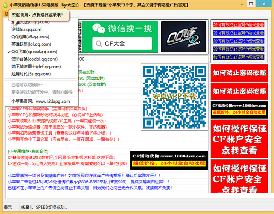Open 小苹果官网 www.123xpg.com menu link
The image size is (274, 214).
click(41, 101)
